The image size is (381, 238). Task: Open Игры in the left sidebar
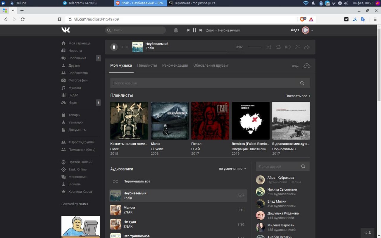point(73,103)
